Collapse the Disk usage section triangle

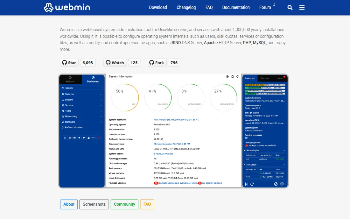click(245, 165)
